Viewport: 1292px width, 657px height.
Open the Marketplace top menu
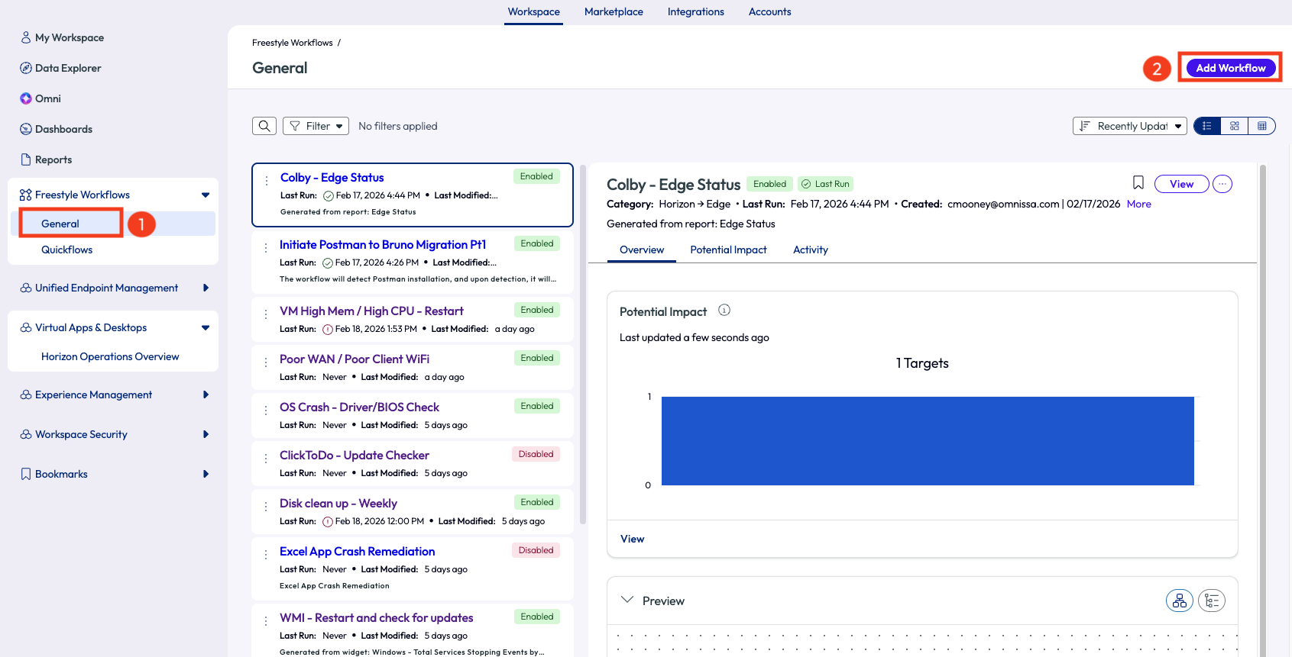click(x=614, y=11)
